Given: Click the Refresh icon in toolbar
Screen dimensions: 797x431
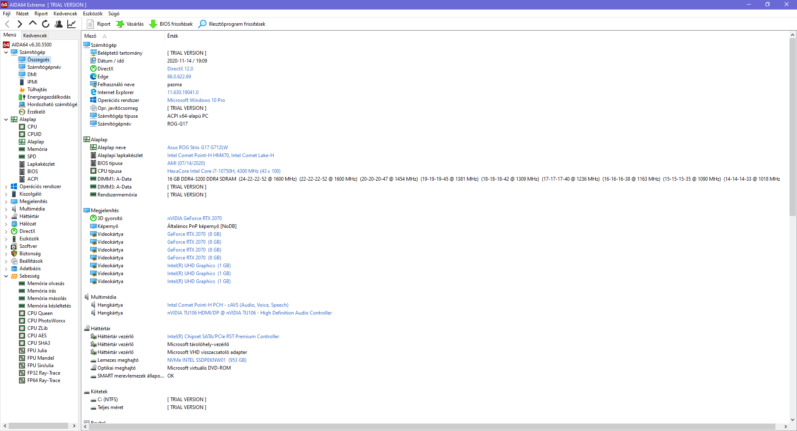Looking at the screenshot, I should [x=46, y=24].
